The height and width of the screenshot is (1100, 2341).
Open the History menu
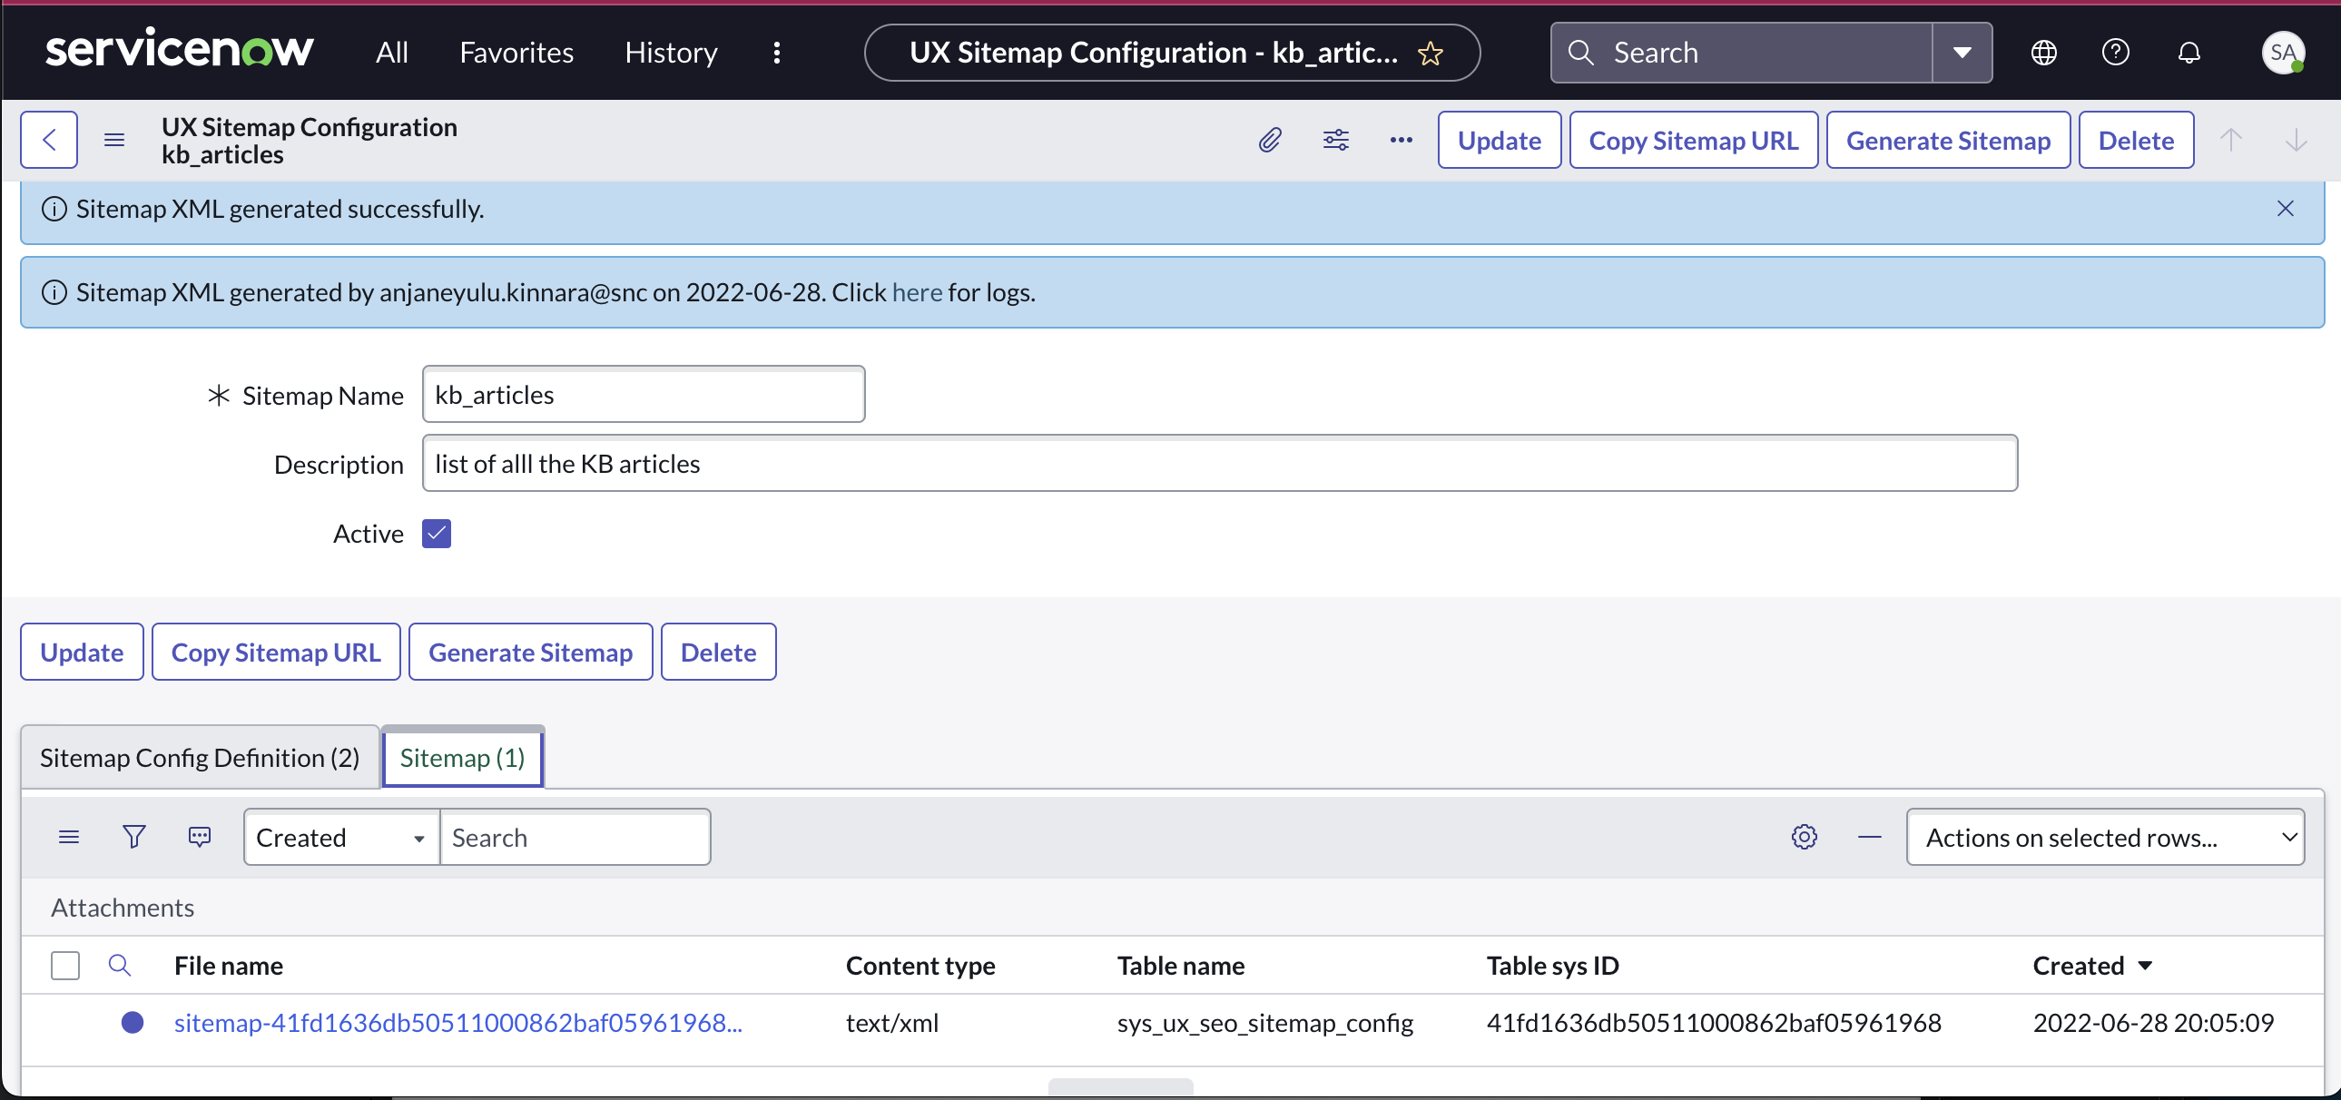671,53
